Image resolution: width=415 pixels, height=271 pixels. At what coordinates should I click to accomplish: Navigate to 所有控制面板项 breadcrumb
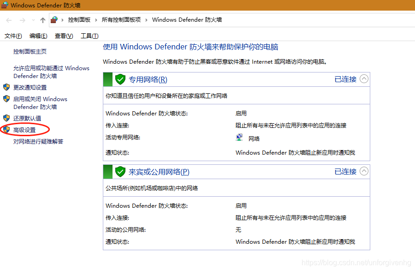(121, 20)
